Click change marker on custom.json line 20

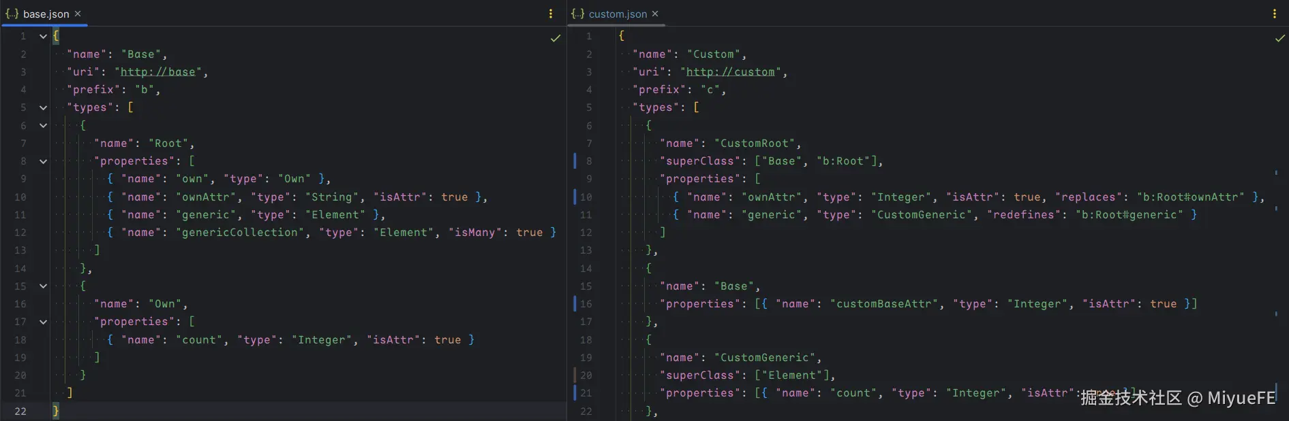click(575, 375)
